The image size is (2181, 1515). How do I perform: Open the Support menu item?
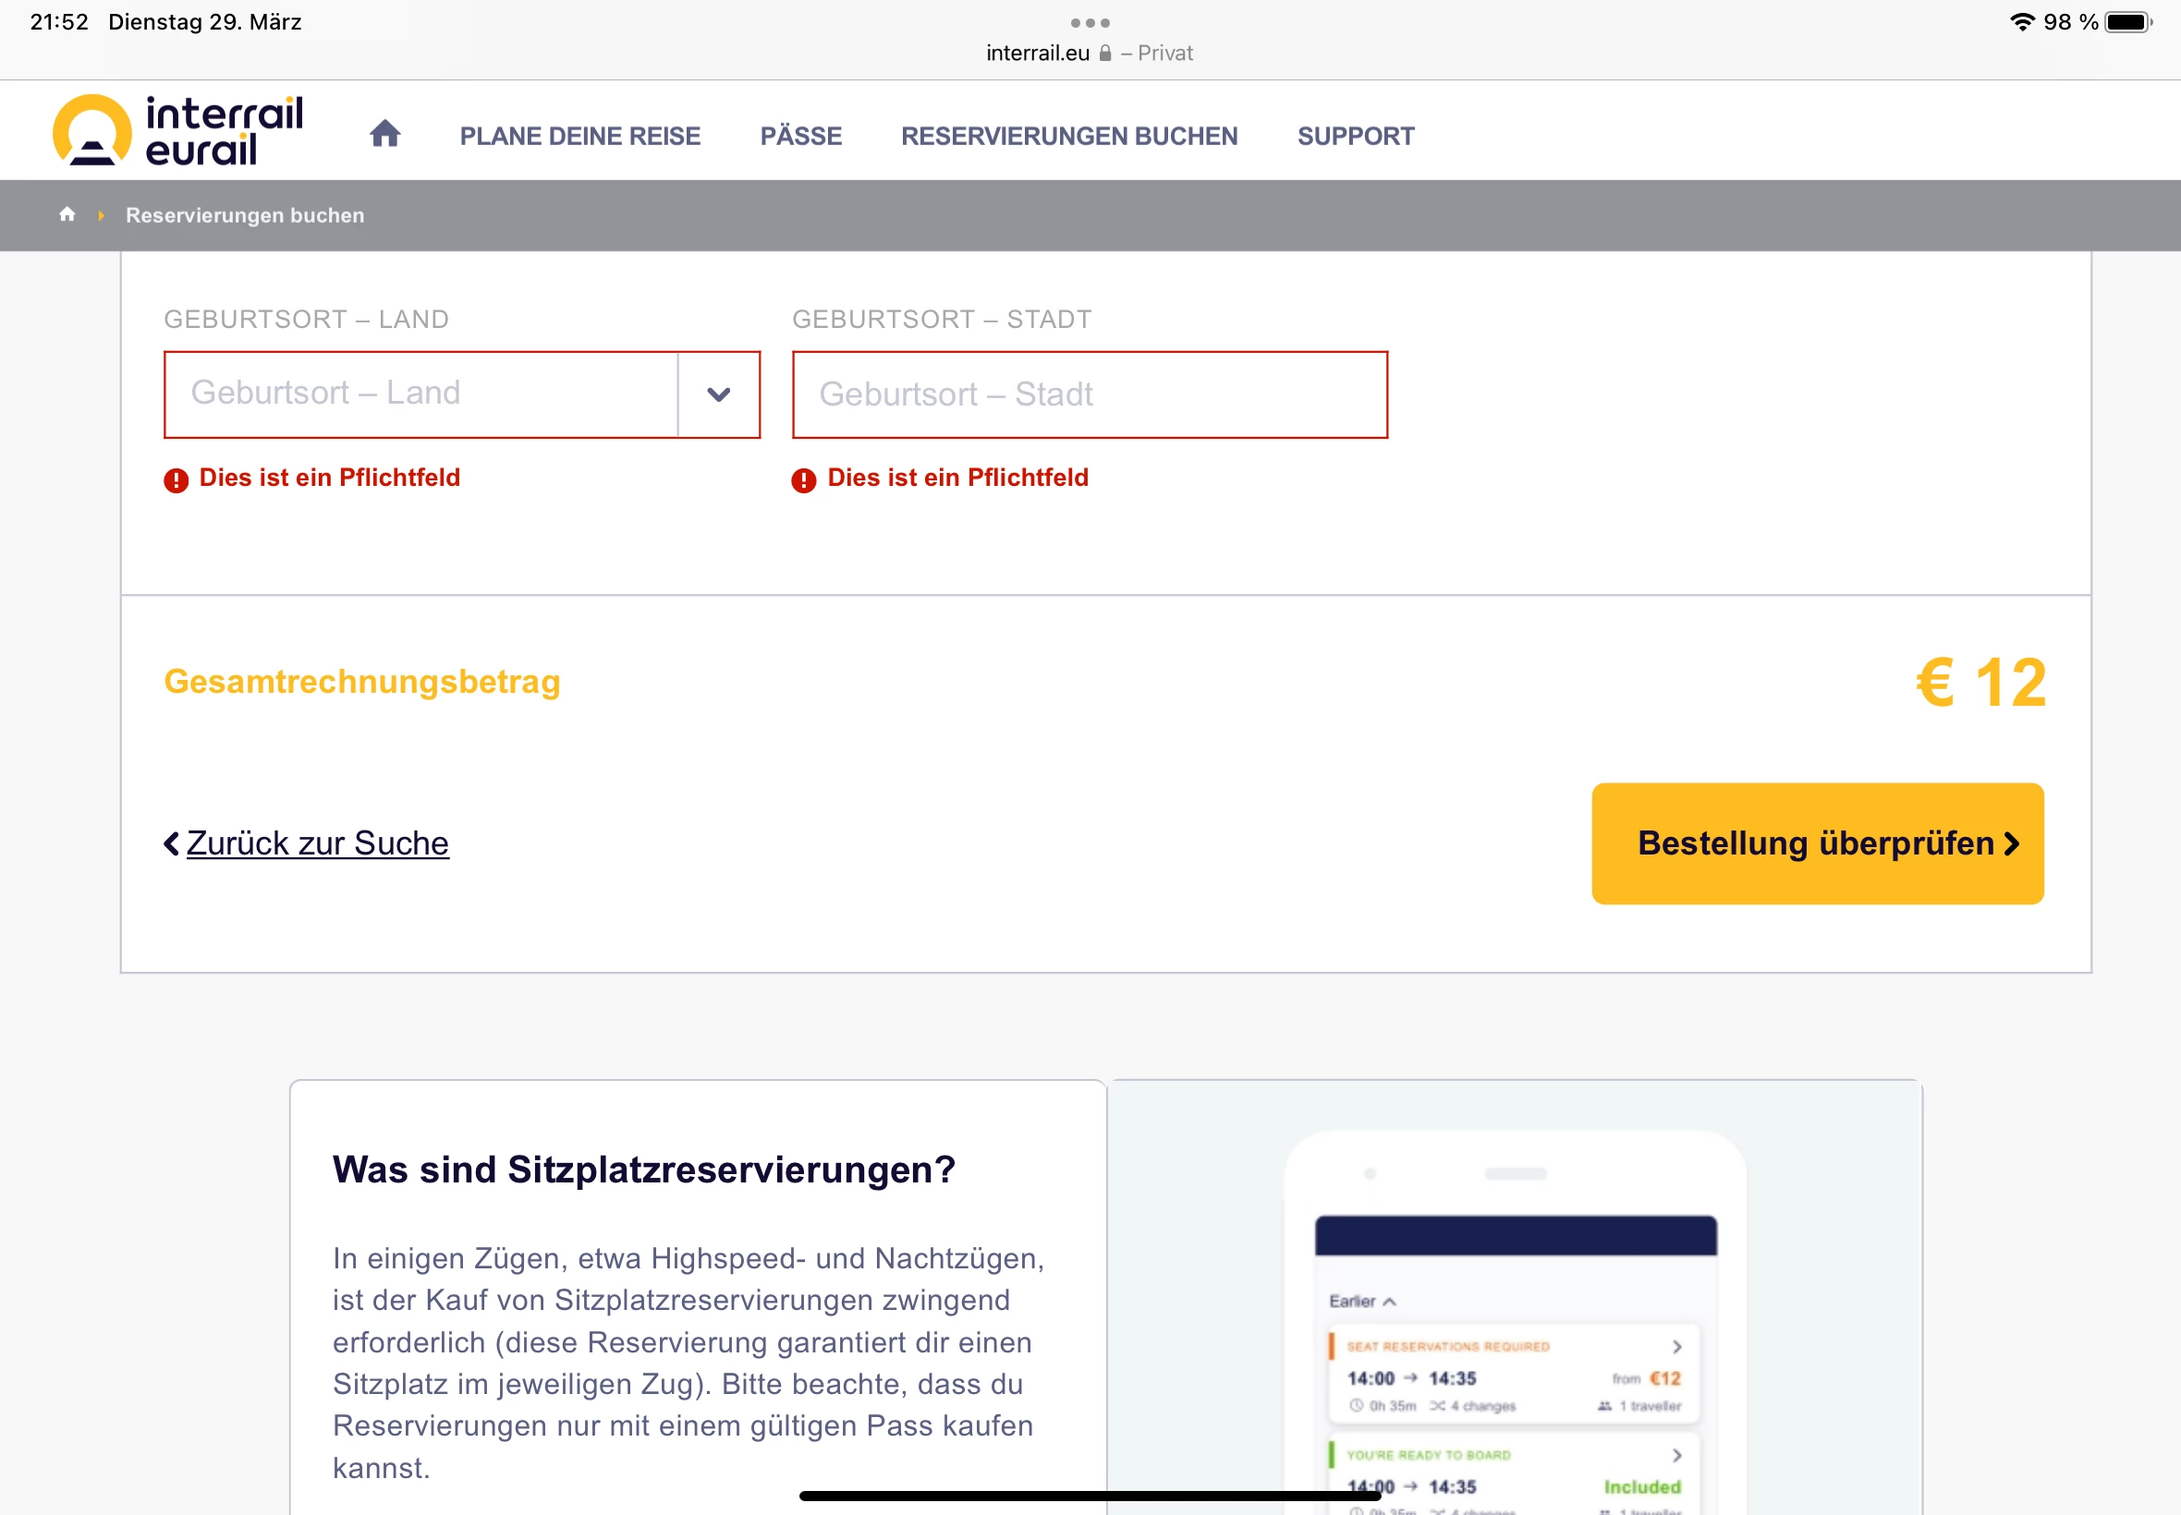[1355, 136]
